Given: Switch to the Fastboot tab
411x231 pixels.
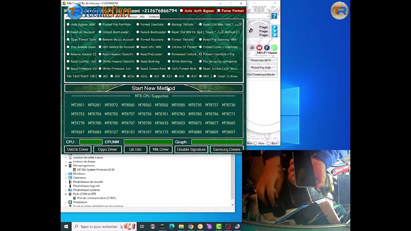Looking at the screenshot, I should click(x=154, y=17).
